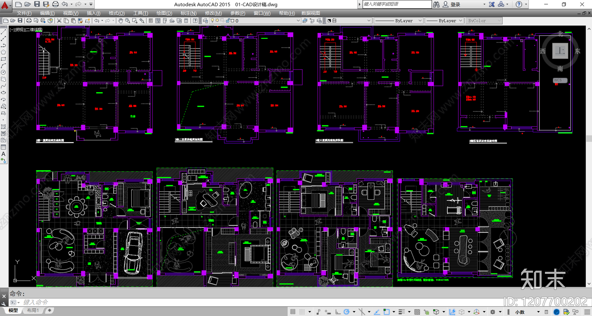Click the 上 face of the ViewCube
This screenshot has width=592, height=316.
(x=560, y=51)
